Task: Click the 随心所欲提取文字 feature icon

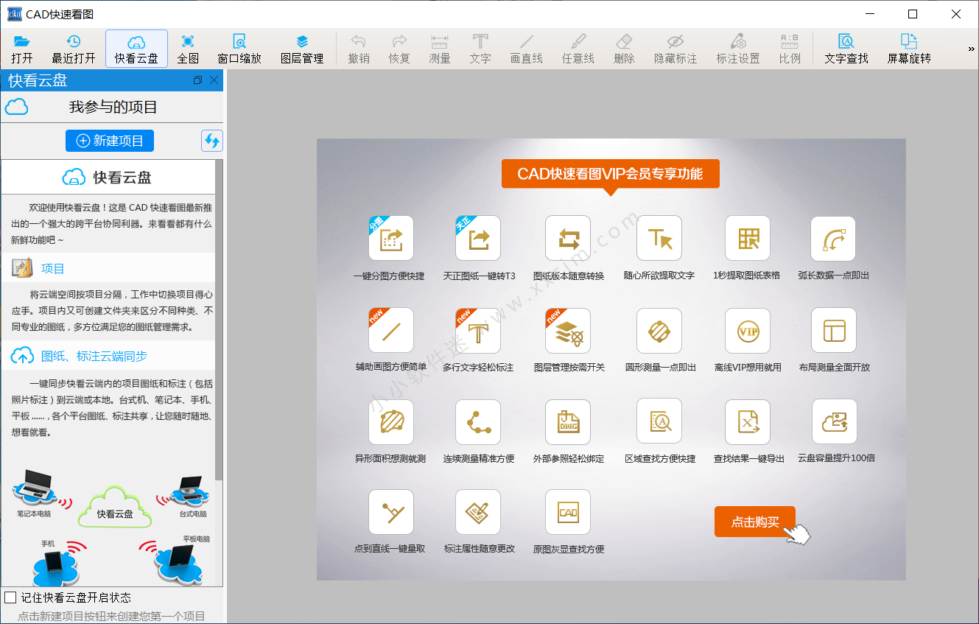Action: coord(659,238)
